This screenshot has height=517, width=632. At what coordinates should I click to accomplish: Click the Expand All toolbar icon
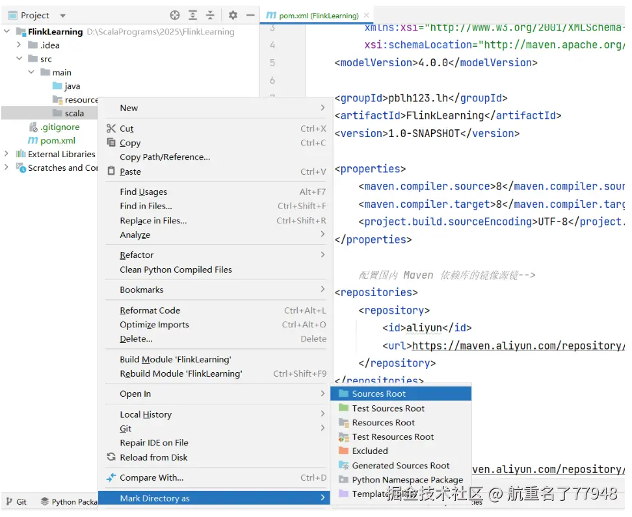192,16
